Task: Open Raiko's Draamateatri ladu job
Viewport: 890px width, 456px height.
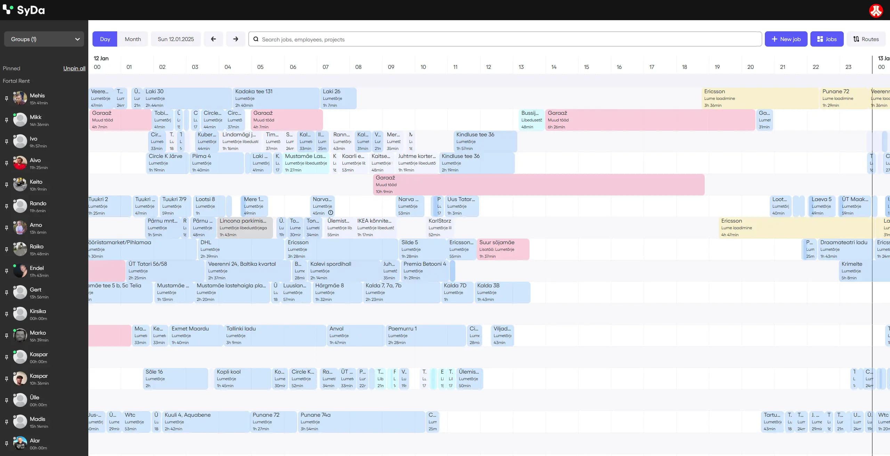Action: click(x=845, y=249)
